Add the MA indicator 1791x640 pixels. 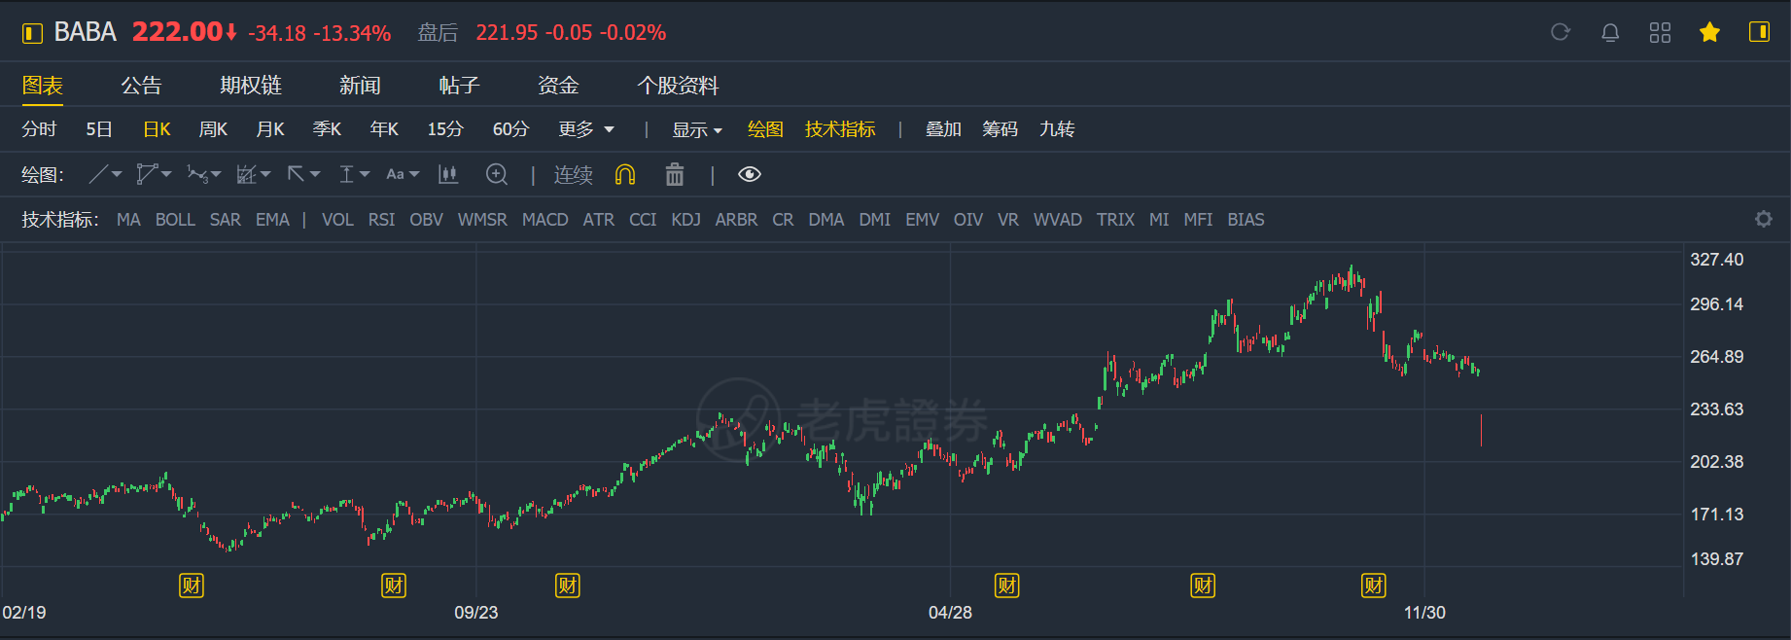[x=128, y=220]
